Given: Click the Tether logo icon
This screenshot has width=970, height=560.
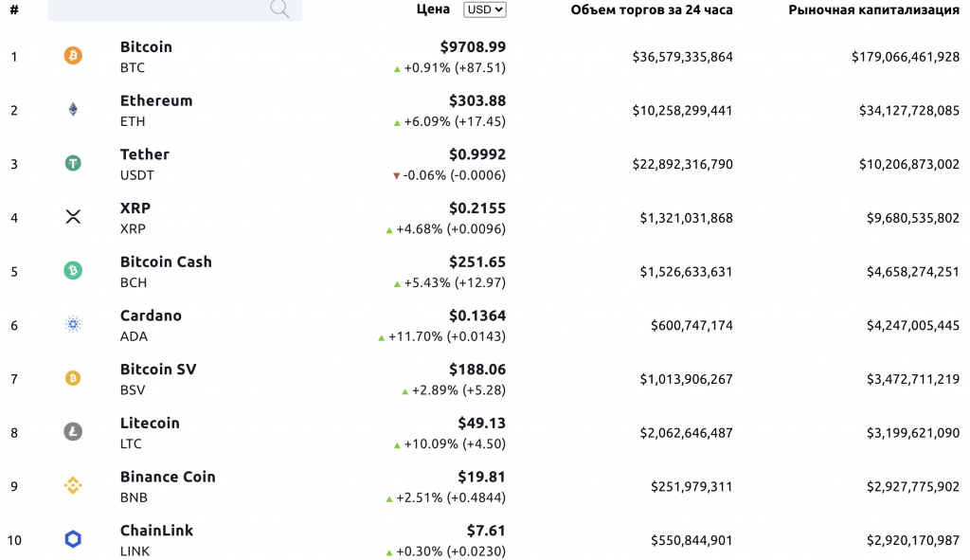Looking at the screenshot, I should click(x=72, y=164).
